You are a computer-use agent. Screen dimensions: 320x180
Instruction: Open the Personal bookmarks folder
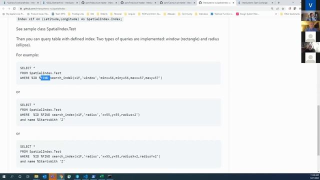(x=115, y=14)
